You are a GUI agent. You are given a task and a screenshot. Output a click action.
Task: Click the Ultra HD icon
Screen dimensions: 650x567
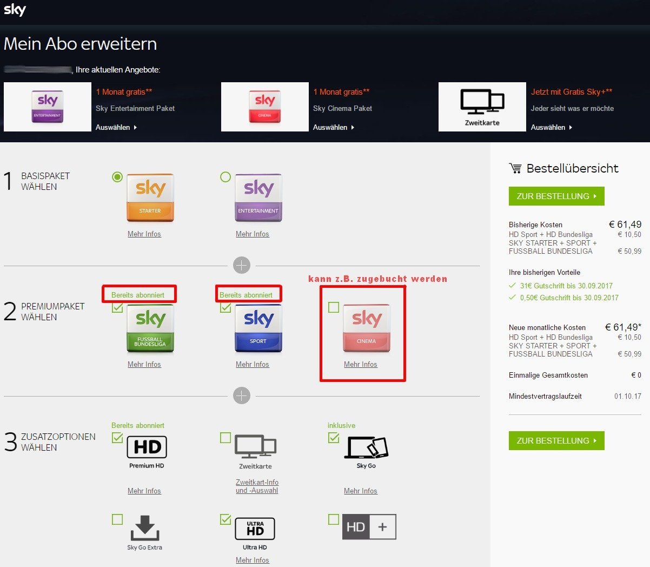tap(255, 529)
